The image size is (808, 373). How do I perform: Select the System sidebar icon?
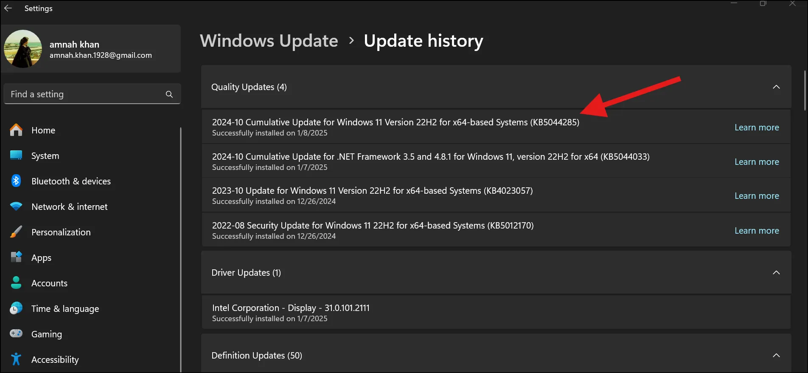[x=16, y=155]
